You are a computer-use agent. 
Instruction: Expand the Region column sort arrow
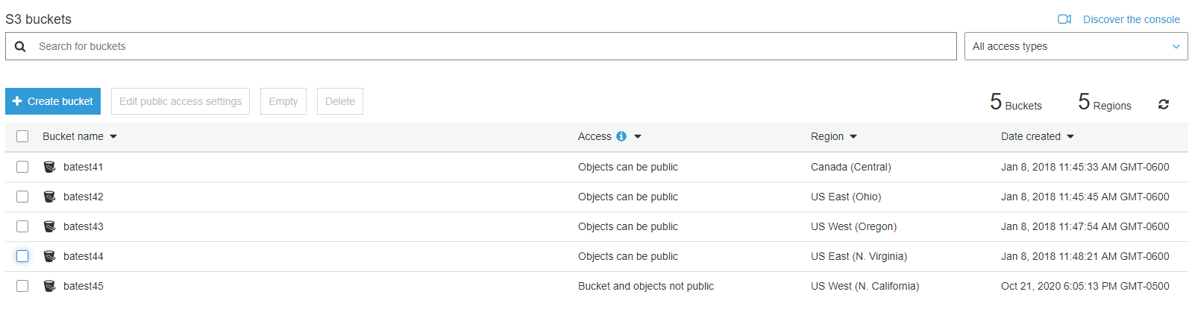[853, 136]
